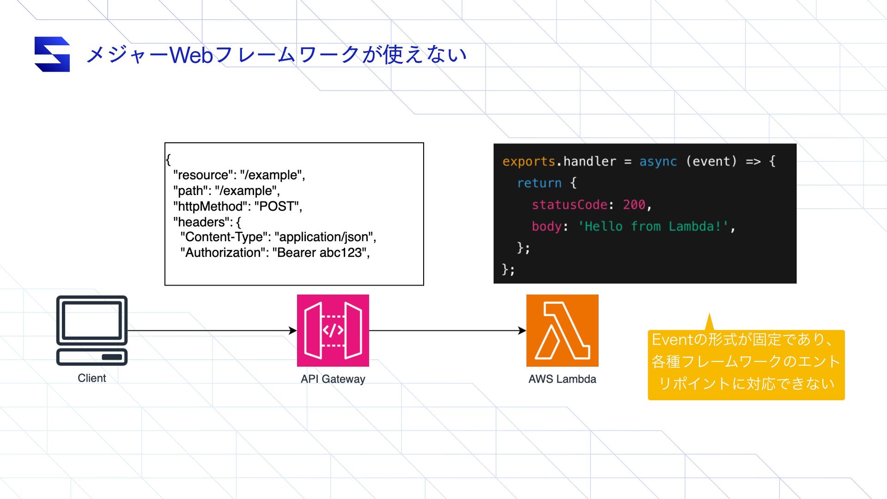This screenshot has width=887, height=499.
Task: Click the blue S logo
Action: (52, 54)
